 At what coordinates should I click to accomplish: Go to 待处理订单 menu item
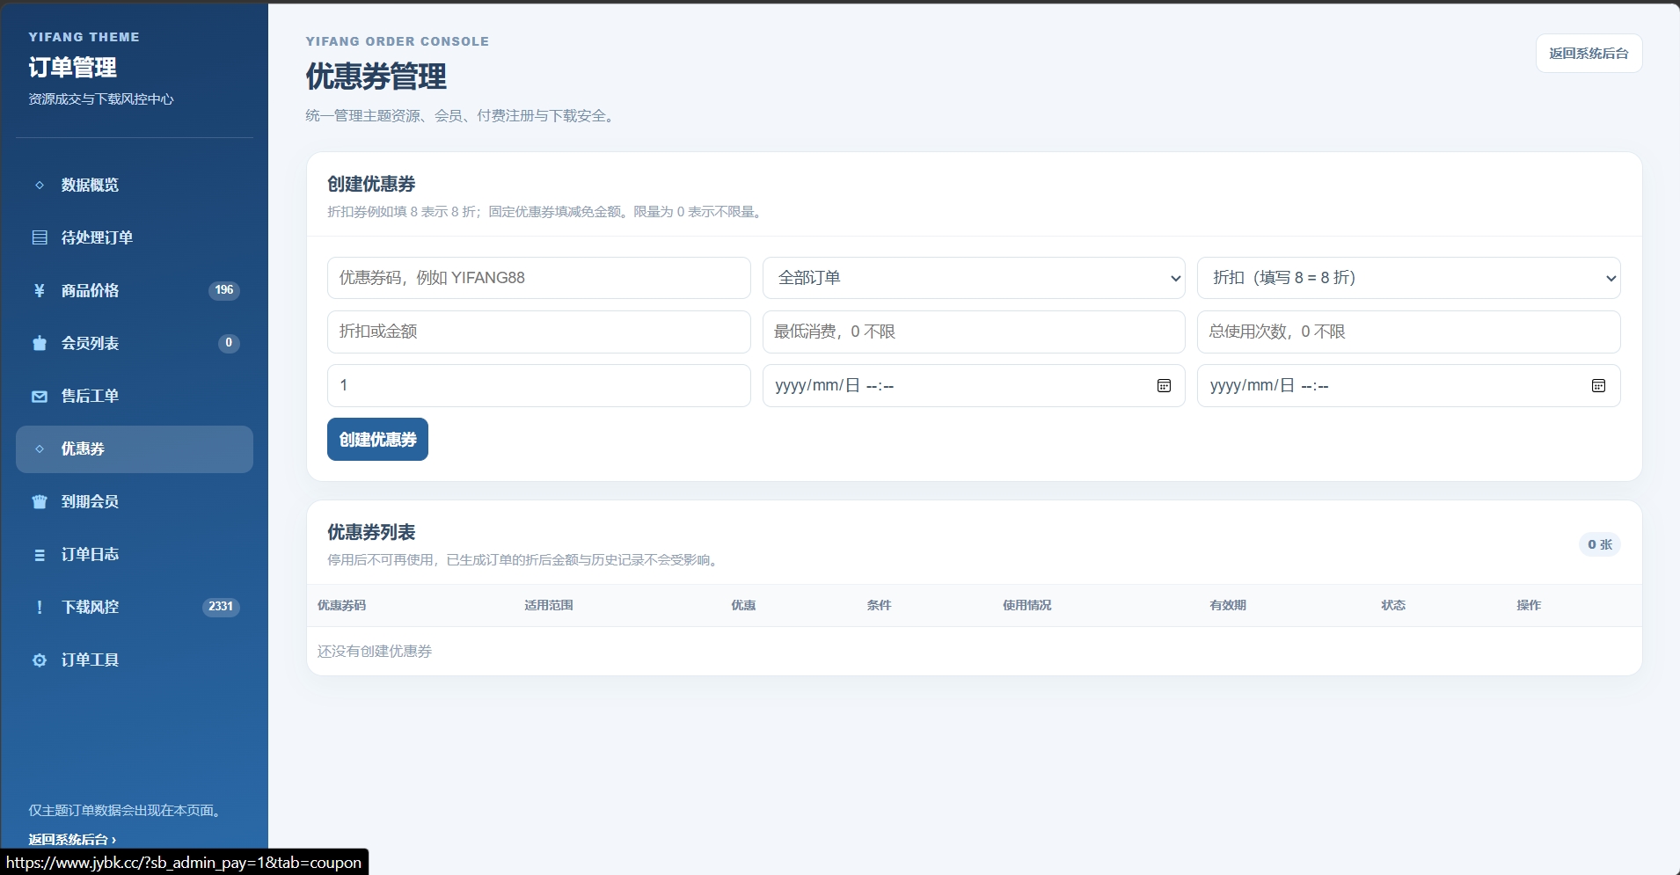coord(135,237)
